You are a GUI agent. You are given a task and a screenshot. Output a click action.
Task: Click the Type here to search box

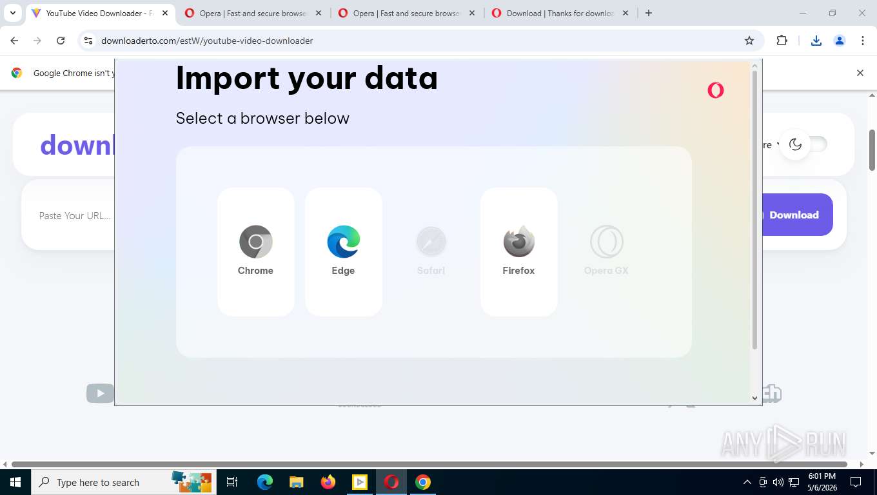point(123,482)
